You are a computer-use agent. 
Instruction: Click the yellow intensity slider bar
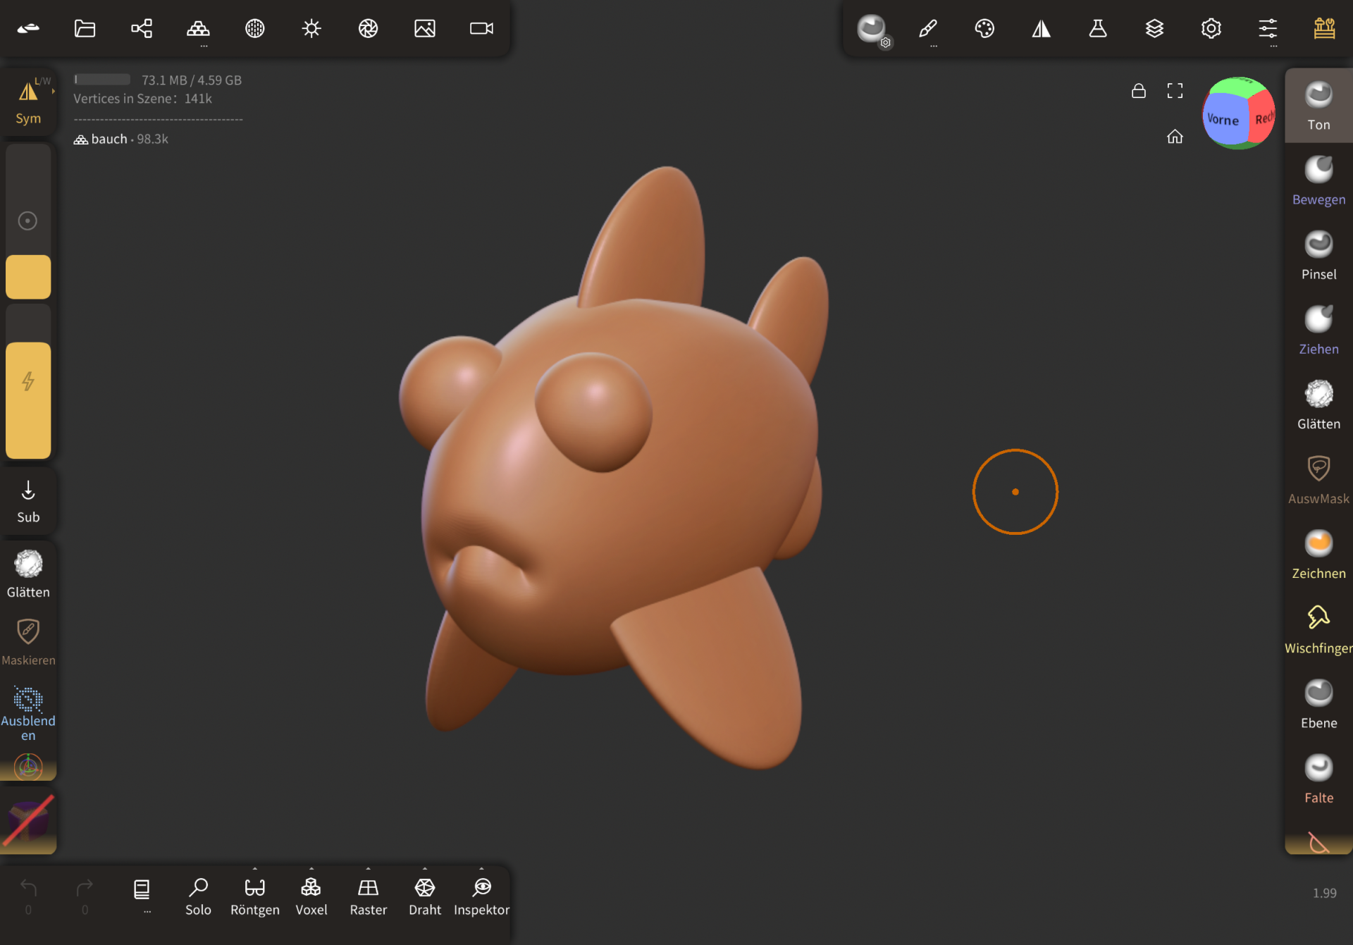(x=28, y=400)
